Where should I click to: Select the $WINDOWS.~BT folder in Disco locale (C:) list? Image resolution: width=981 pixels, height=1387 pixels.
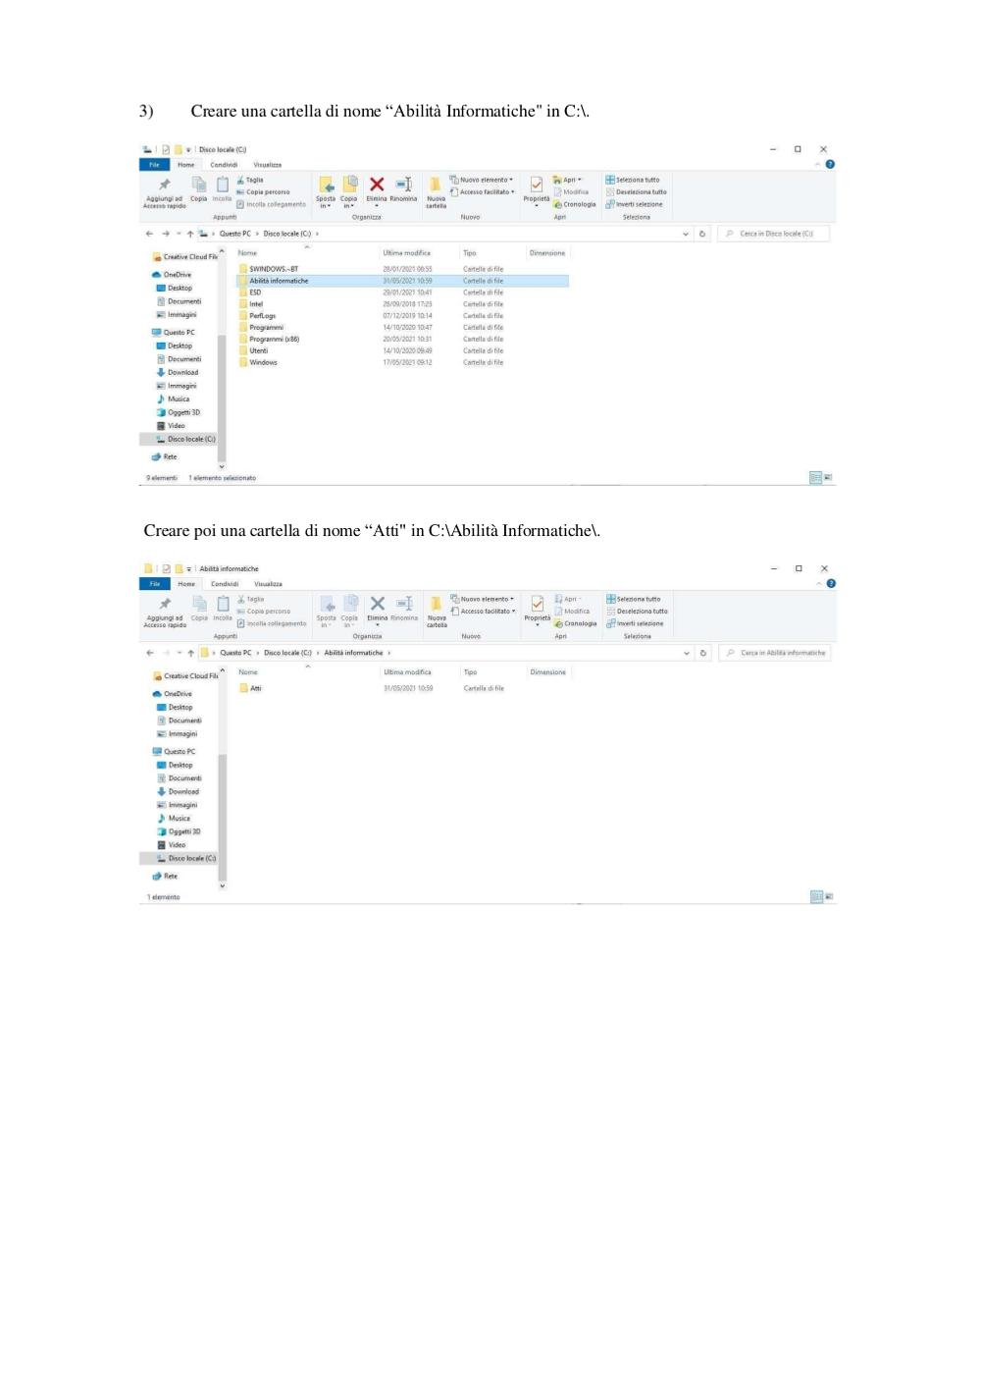point(402,269)
